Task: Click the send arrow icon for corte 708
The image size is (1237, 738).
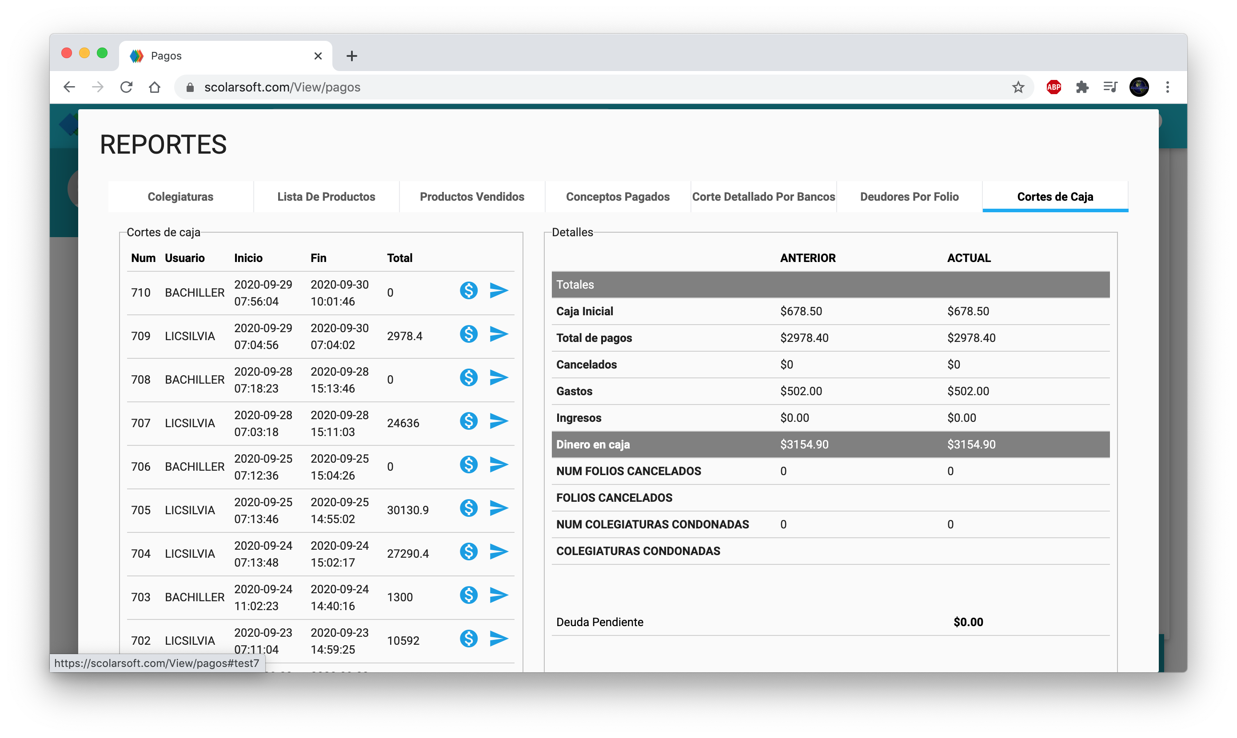Action: pos(499,377)
